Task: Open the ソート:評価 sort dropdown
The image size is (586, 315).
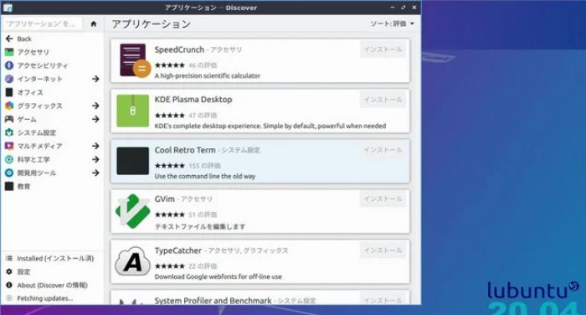Action: point(392,23)
